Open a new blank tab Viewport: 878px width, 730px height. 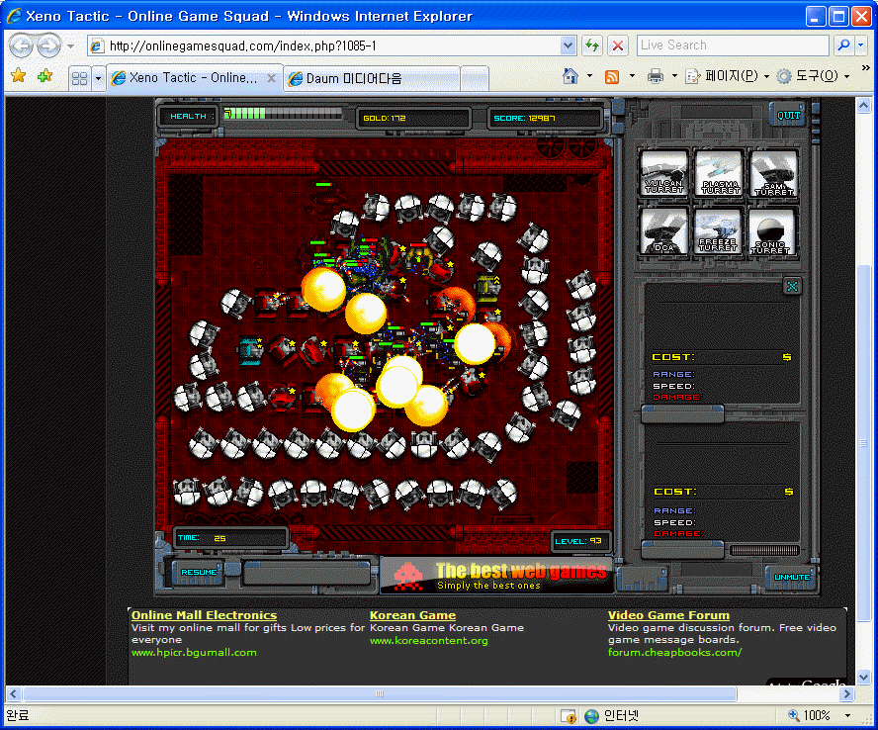[x=474, y=78]
